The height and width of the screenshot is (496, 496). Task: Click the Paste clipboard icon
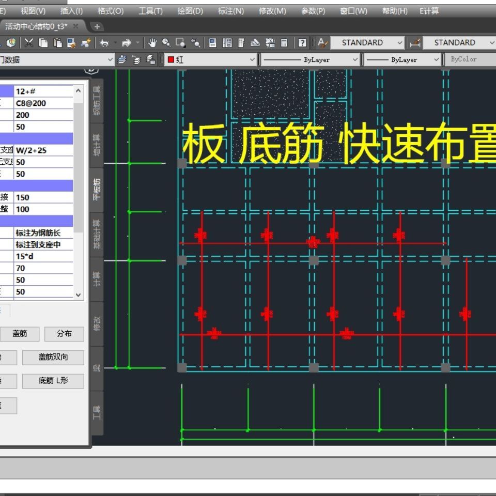pyautogui.click(x=58, y=43)
